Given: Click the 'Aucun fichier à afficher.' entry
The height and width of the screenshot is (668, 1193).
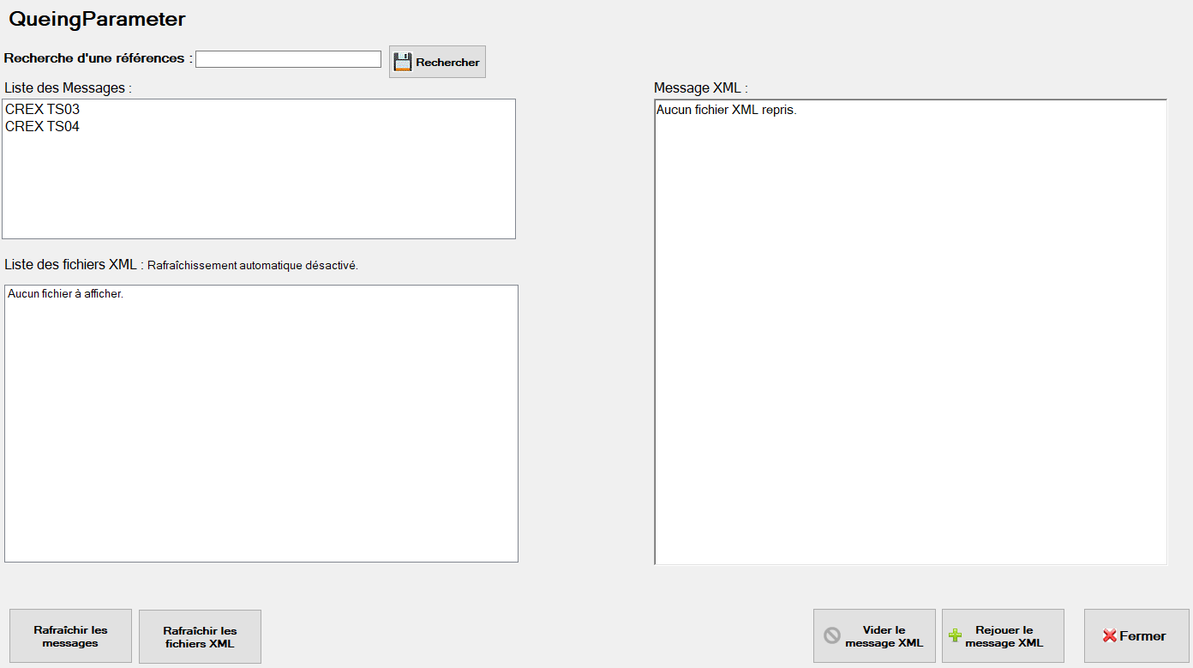Looking at the screenshot, I should tap(65, 294).
